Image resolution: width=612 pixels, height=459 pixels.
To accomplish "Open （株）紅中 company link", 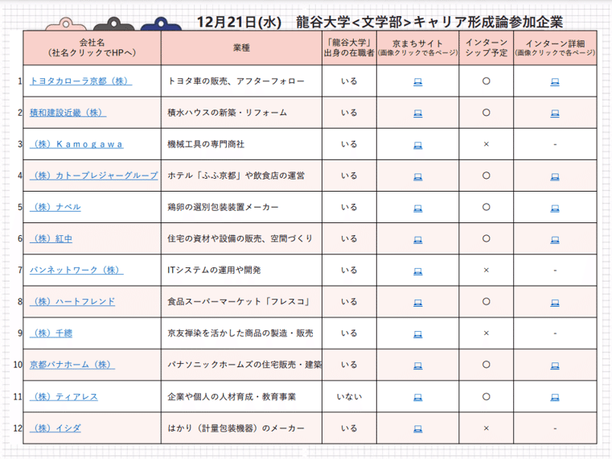I will tap(51, 238).
